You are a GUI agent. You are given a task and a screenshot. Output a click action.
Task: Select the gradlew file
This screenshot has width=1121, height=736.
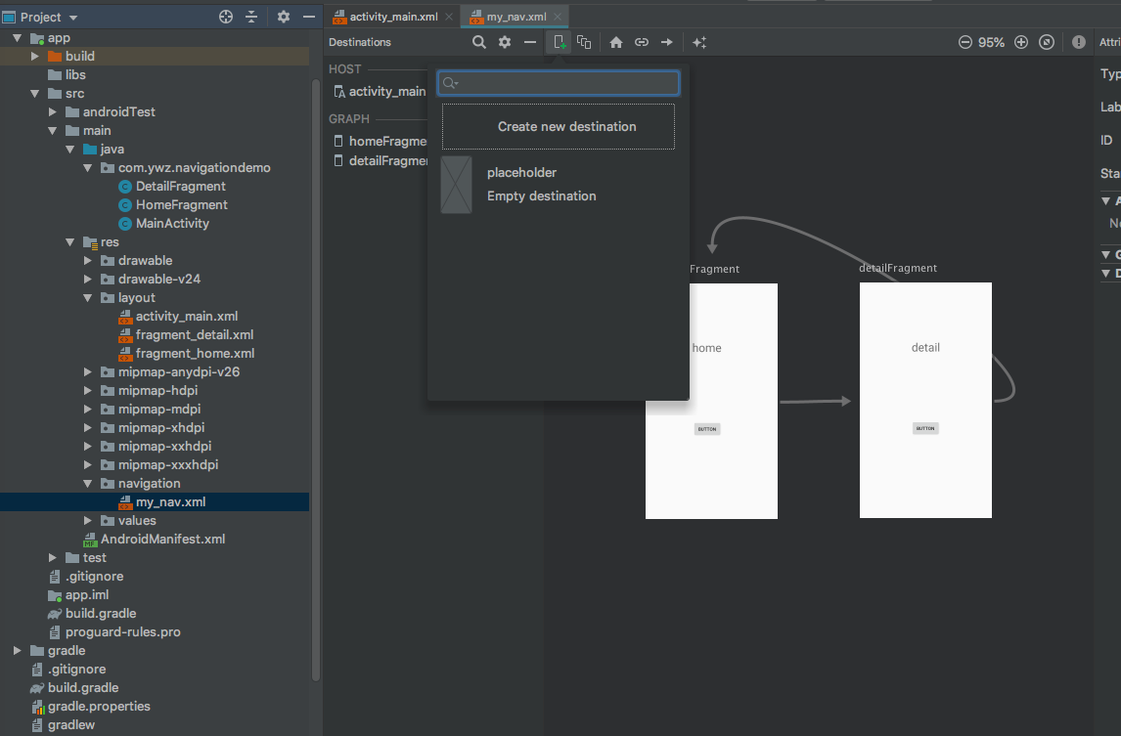pos(63,725)
